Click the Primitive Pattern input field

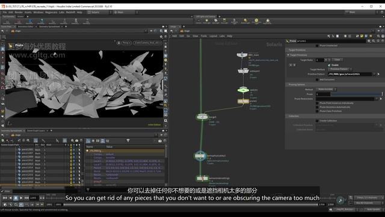click(350, 74)
